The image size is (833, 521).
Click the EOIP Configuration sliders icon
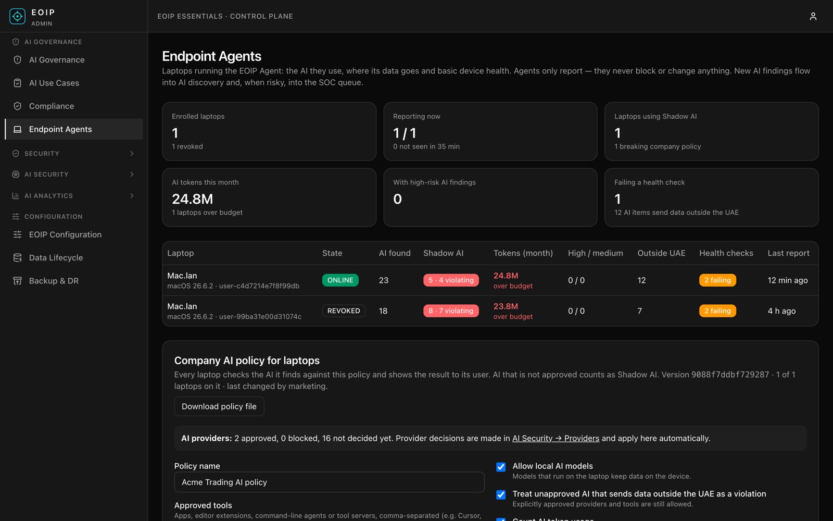17,234
